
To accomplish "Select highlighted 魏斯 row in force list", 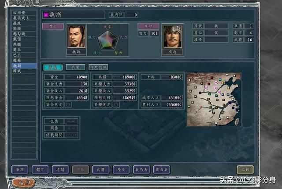I will point(24,66).
